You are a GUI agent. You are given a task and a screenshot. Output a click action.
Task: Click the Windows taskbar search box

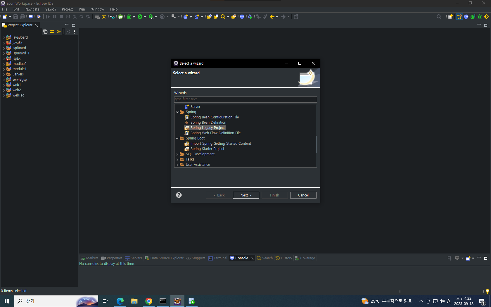[x=56, y=301]
